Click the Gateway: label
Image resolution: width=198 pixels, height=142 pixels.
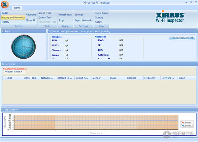click(103, 55)
